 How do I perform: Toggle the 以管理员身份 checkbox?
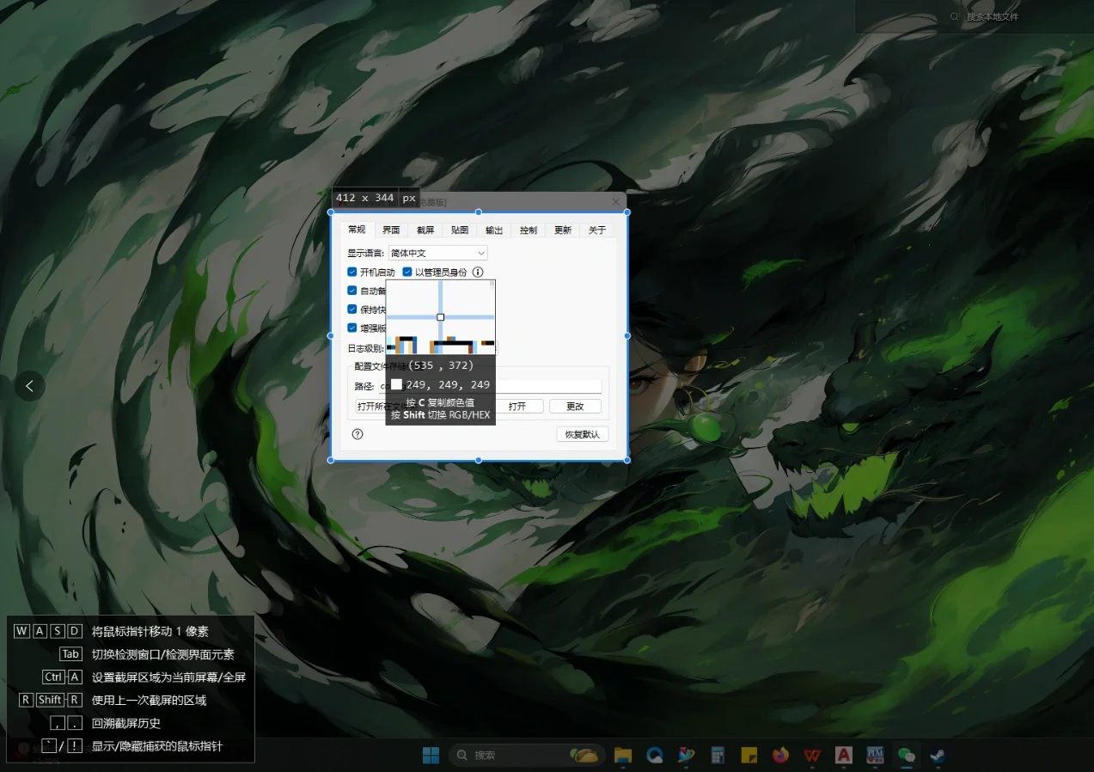tap(407, 272)
